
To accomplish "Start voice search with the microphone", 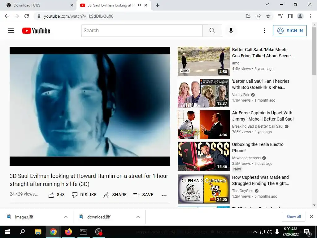I will coord(231,31).
